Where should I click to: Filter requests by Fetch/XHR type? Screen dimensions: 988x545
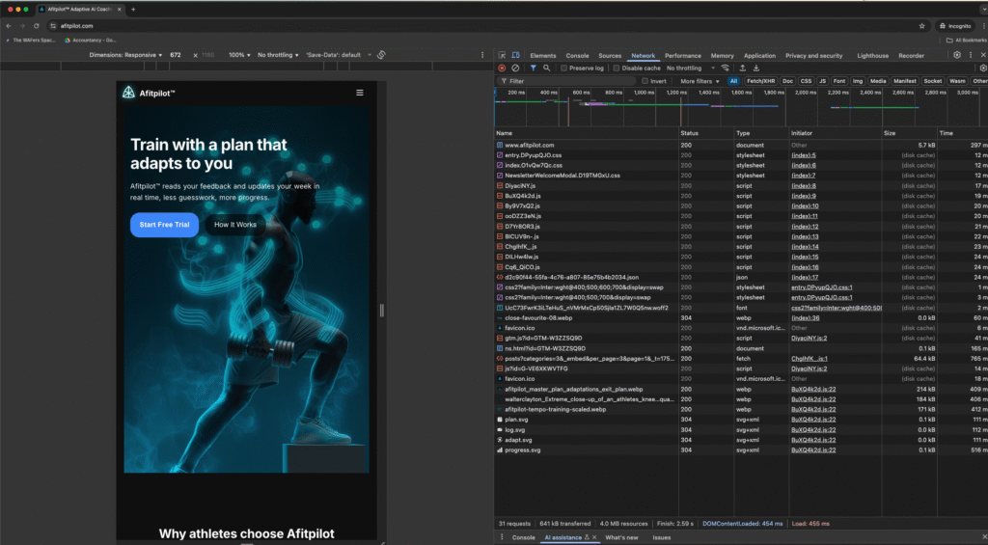pyautogui.click(x=760, y=81)
